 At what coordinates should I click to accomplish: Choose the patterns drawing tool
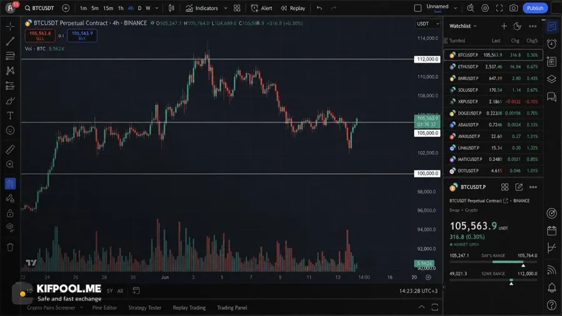point(10,71)
